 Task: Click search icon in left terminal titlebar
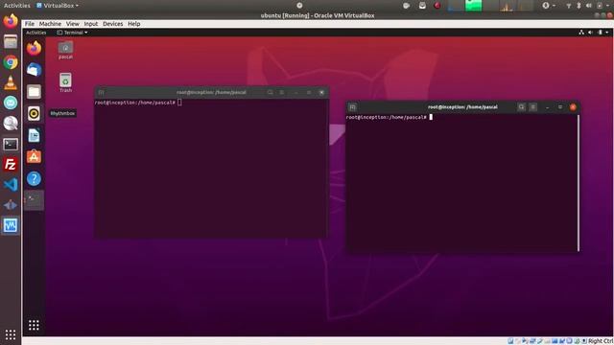tap(270, 93)
